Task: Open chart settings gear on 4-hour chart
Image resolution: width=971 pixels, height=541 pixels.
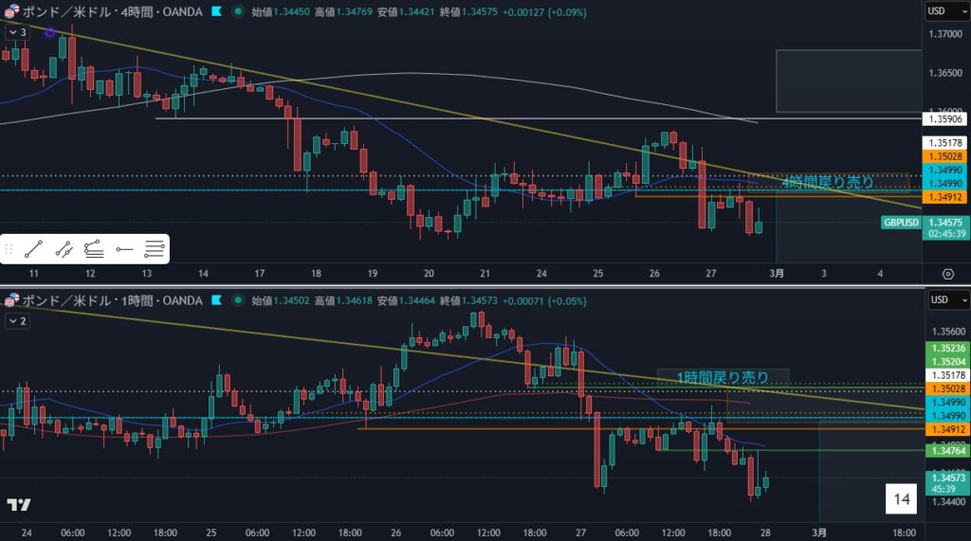Action: (947, 274)
